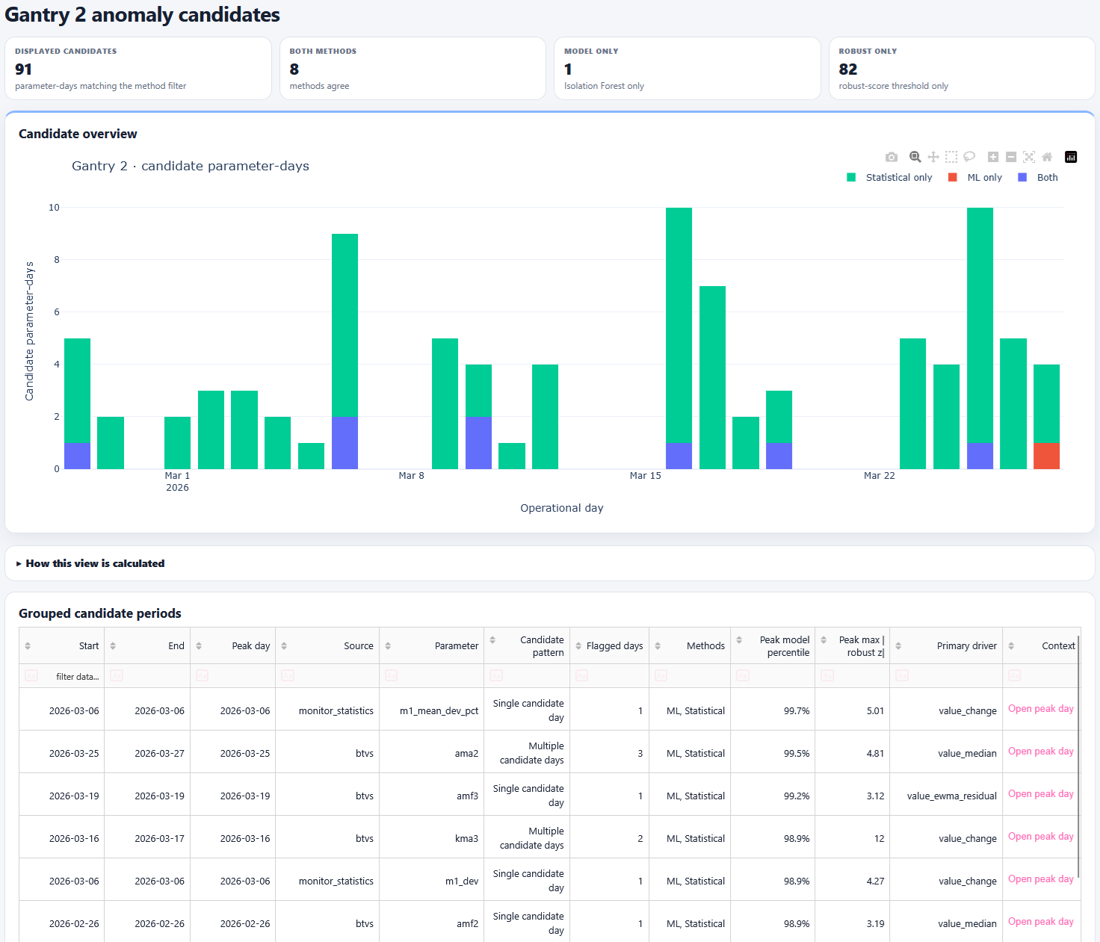Sort the table by the Peak day column
The height and width of the screenshot is (942, 1100).
tap(199, 646)
